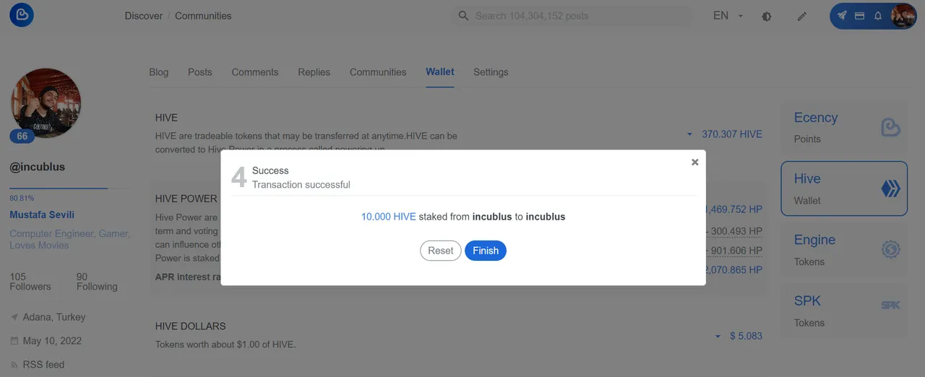Click the RSS feed icon

point(14,365)
